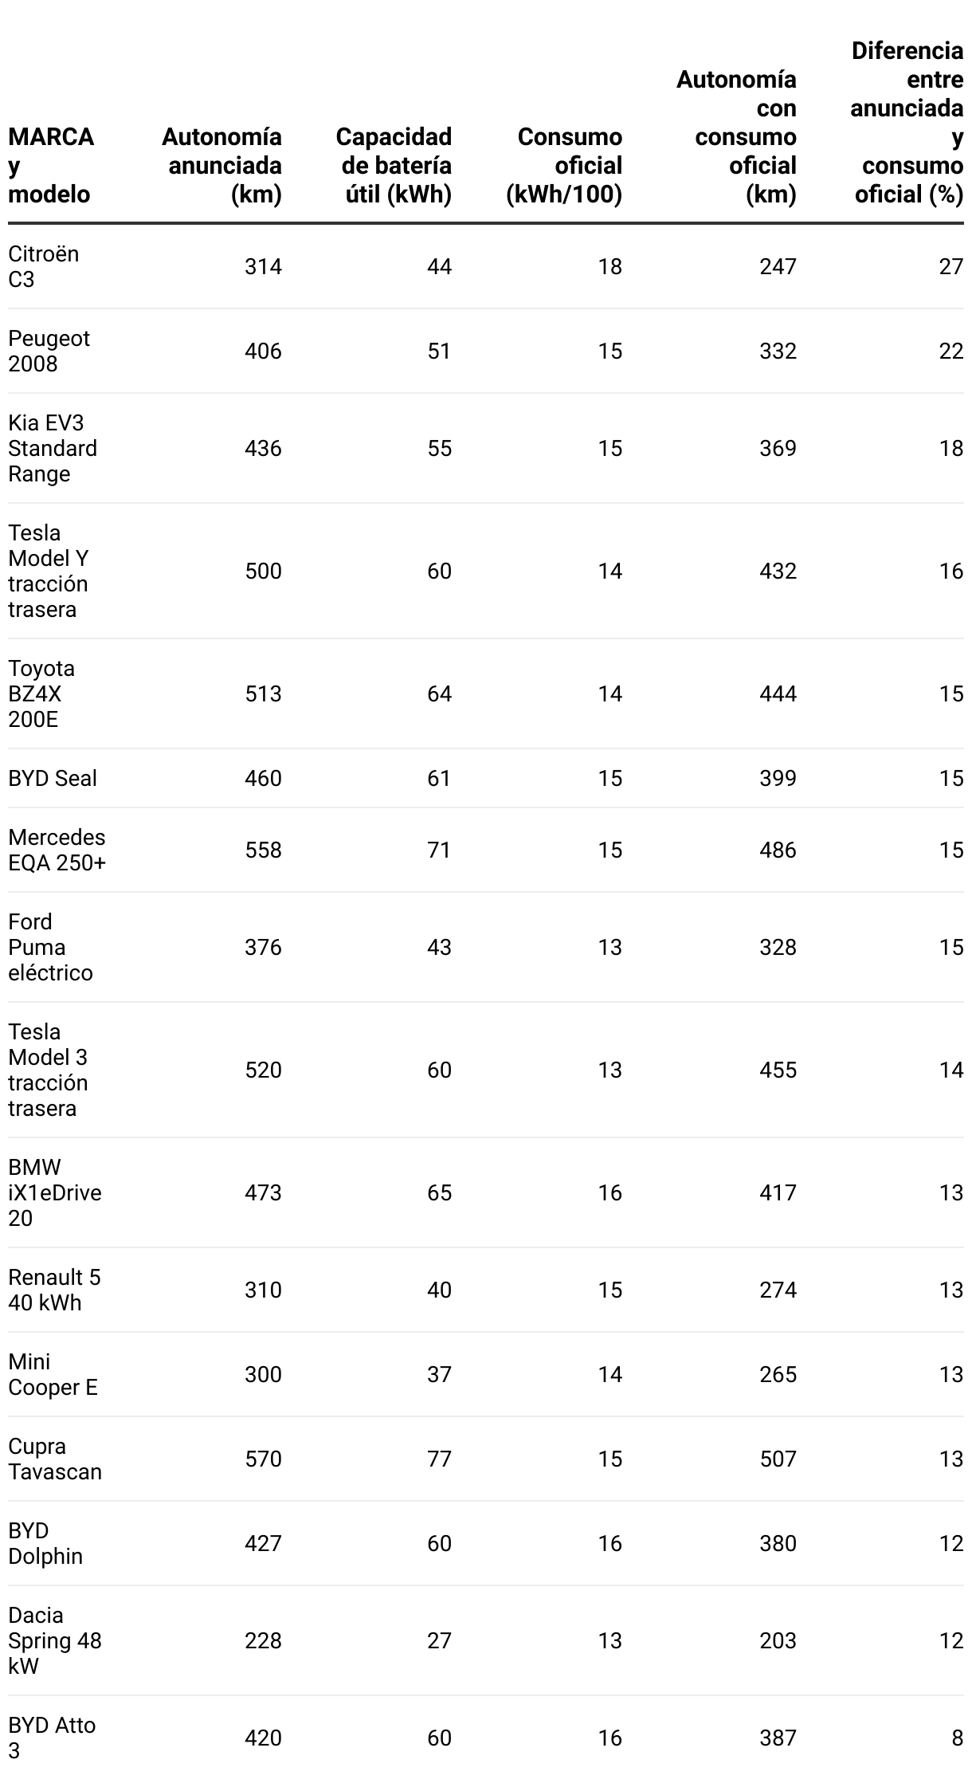Click the Ford Puma eléctrico row

tap(486, 947)
